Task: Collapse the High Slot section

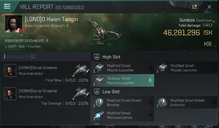Action: coord(97,57)
